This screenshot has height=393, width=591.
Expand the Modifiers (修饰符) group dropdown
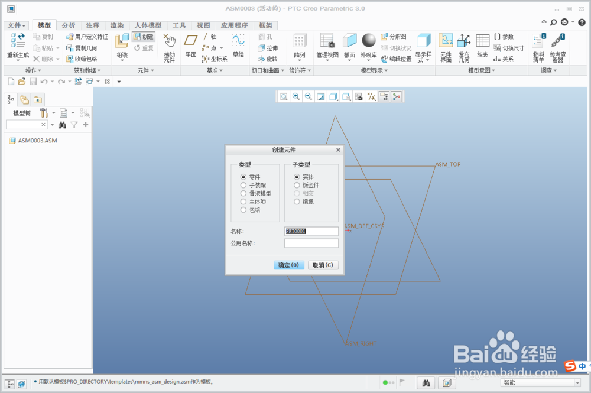[300, 70]
